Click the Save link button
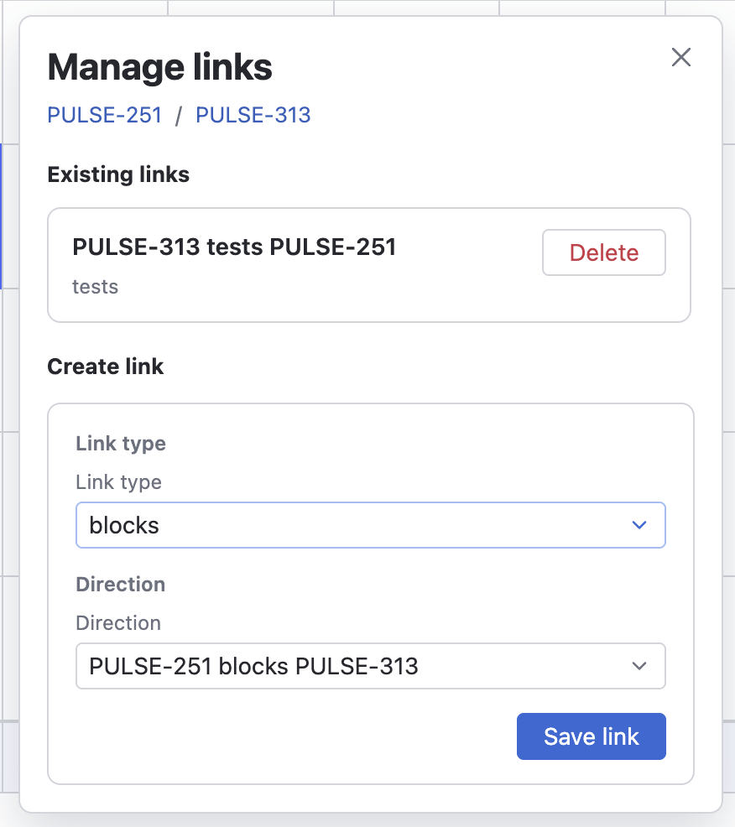Viewport: 735px width, 827px height. 591,736
